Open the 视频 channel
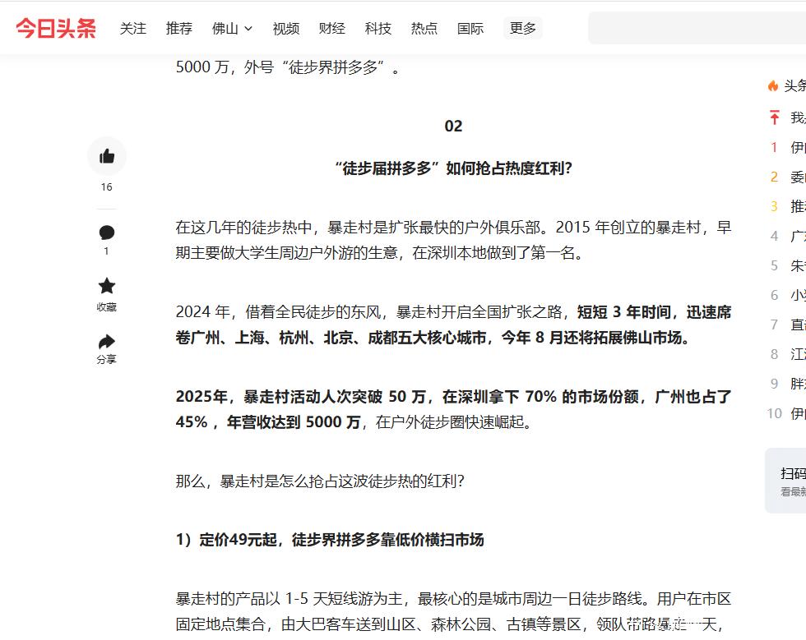Image resolution: width=806 pixels, height=640 pixels. [286, 28]
